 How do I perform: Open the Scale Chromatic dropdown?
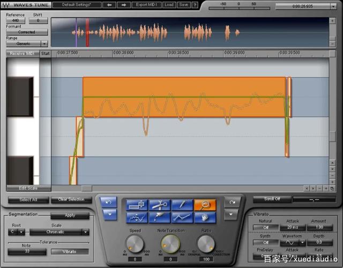[85, 232]
